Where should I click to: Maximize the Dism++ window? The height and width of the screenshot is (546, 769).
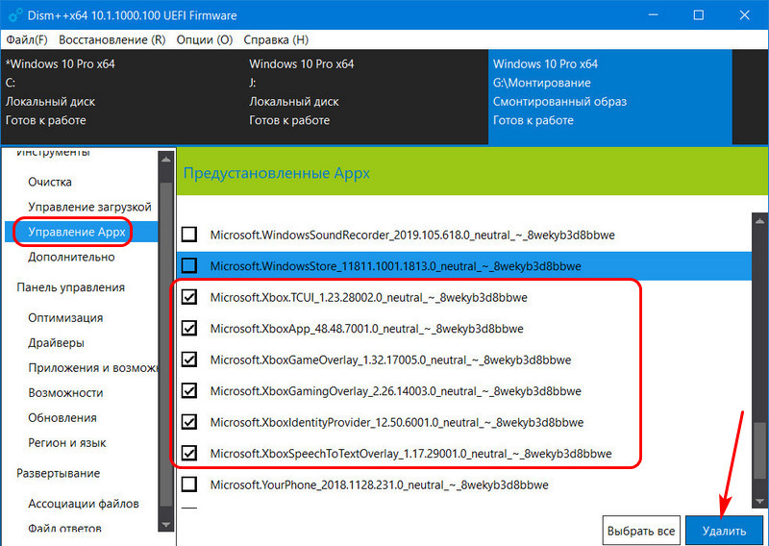coord(699,15)
